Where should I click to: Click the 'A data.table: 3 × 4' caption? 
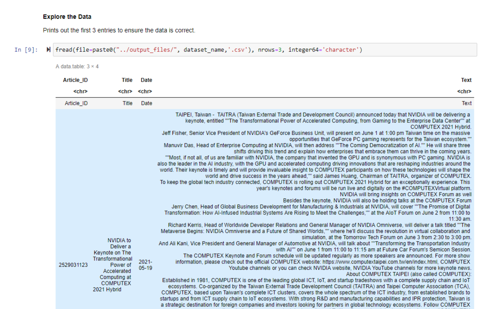(77, 67)
